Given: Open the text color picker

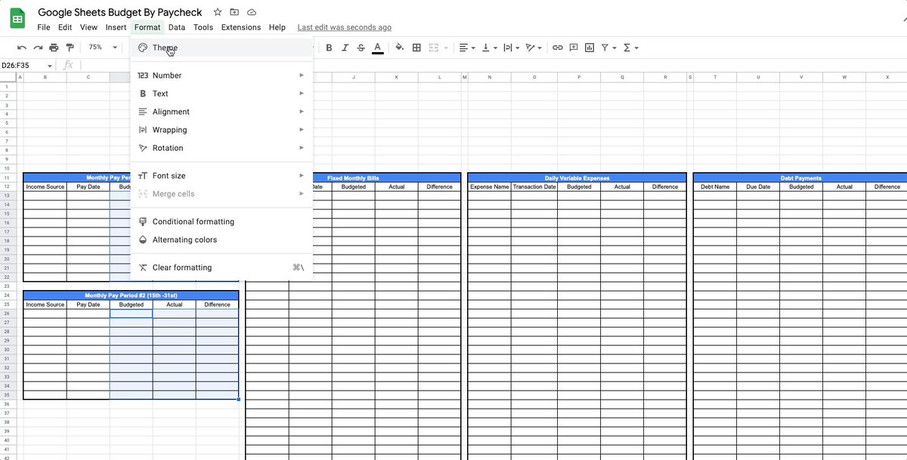Looking at the screenshot, I should coord(377,48).
